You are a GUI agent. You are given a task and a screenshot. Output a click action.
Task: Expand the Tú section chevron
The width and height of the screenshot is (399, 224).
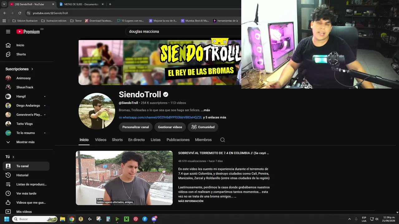point(13,157)
